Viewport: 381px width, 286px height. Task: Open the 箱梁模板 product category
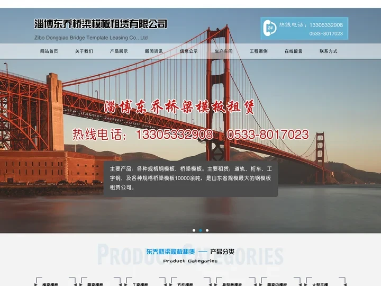pyautogui.click(x=95, y=284)
